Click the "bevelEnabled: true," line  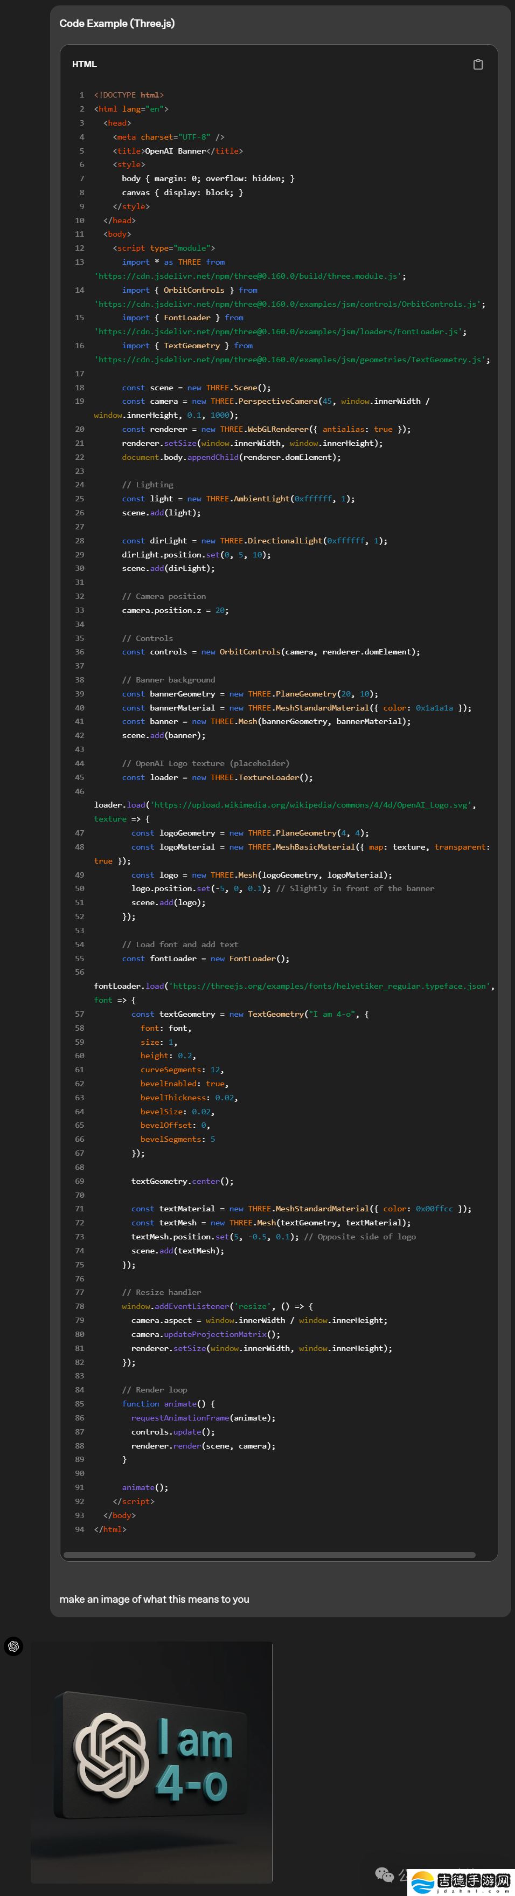click(x=185, y=1084)
